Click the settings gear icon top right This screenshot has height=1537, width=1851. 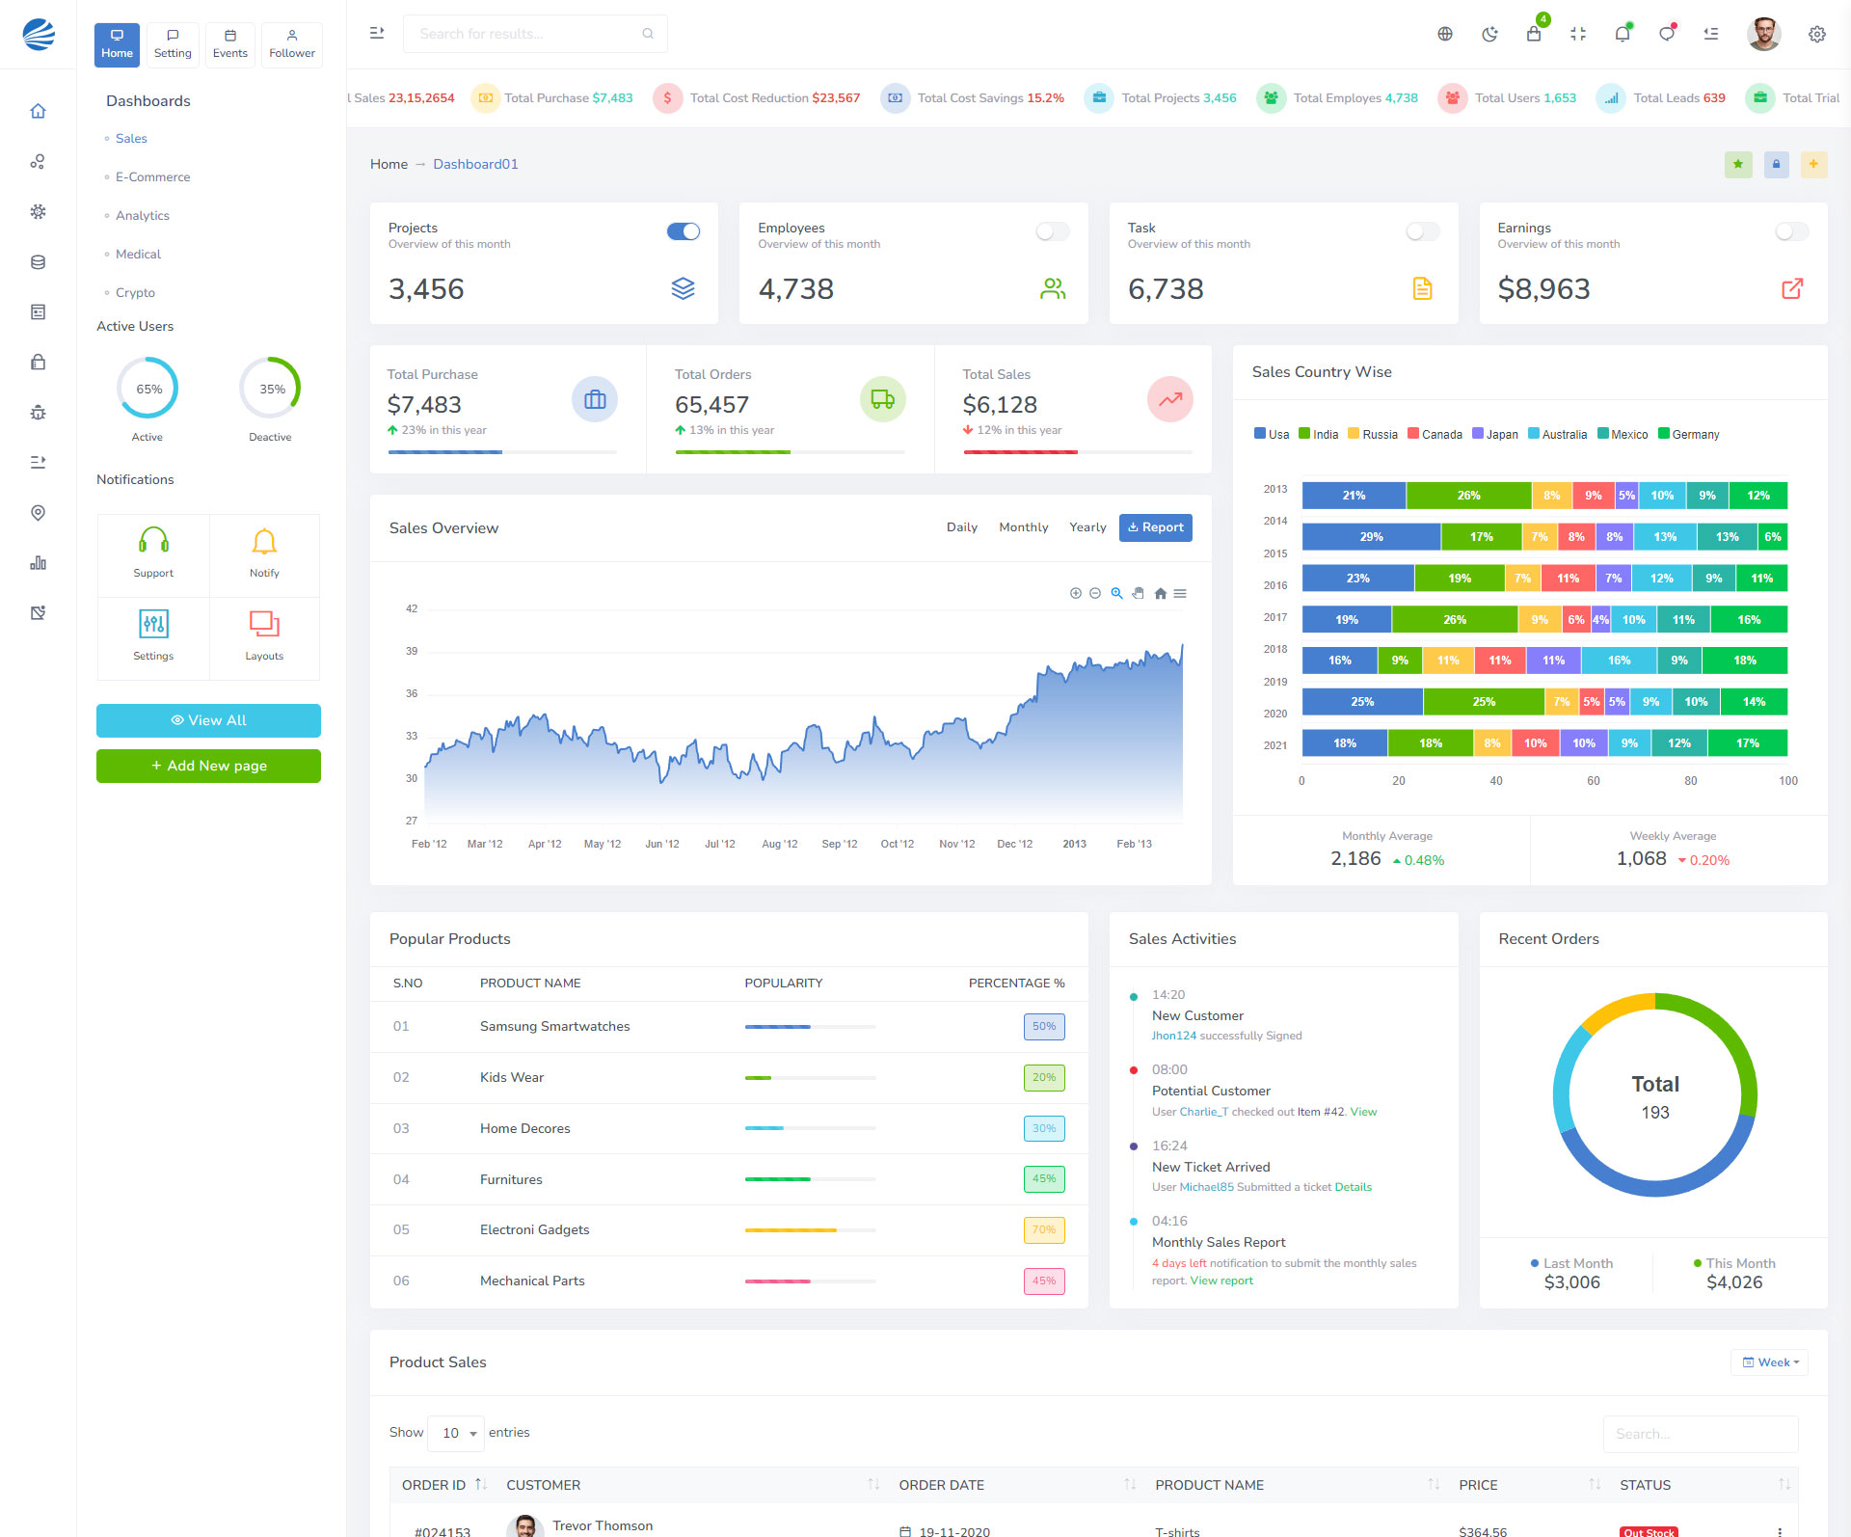pyautogui.click(x=1817, y=35)
